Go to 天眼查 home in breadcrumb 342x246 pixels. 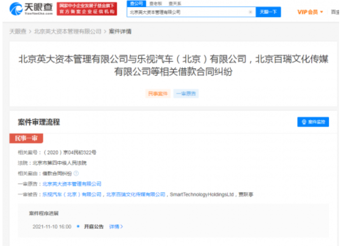(x=18, y=32)
